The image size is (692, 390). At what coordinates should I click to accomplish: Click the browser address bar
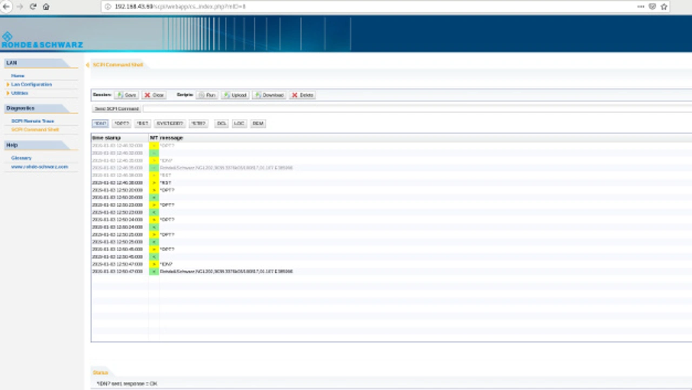pos(368,6)
